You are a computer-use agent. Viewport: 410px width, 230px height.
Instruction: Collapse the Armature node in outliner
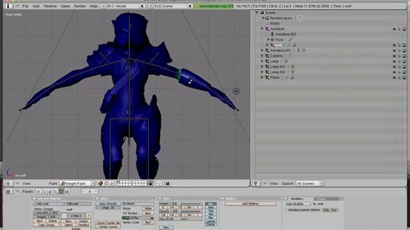262,29
